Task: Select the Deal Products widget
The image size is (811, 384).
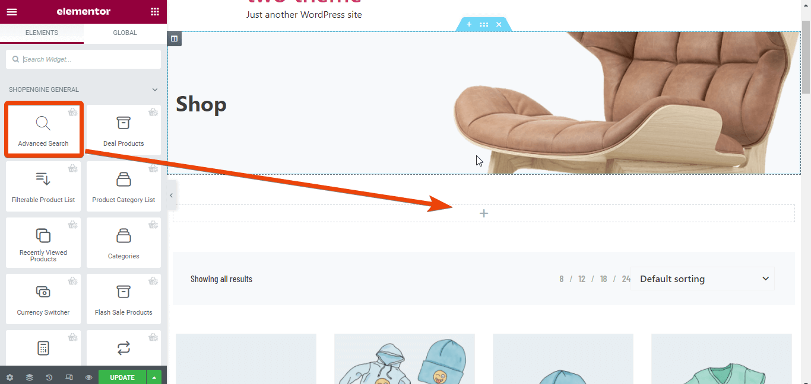Action: point(123,130)
